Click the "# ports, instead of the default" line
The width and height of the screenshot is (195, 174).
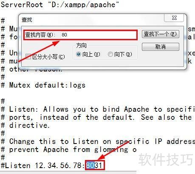(96, 117)
